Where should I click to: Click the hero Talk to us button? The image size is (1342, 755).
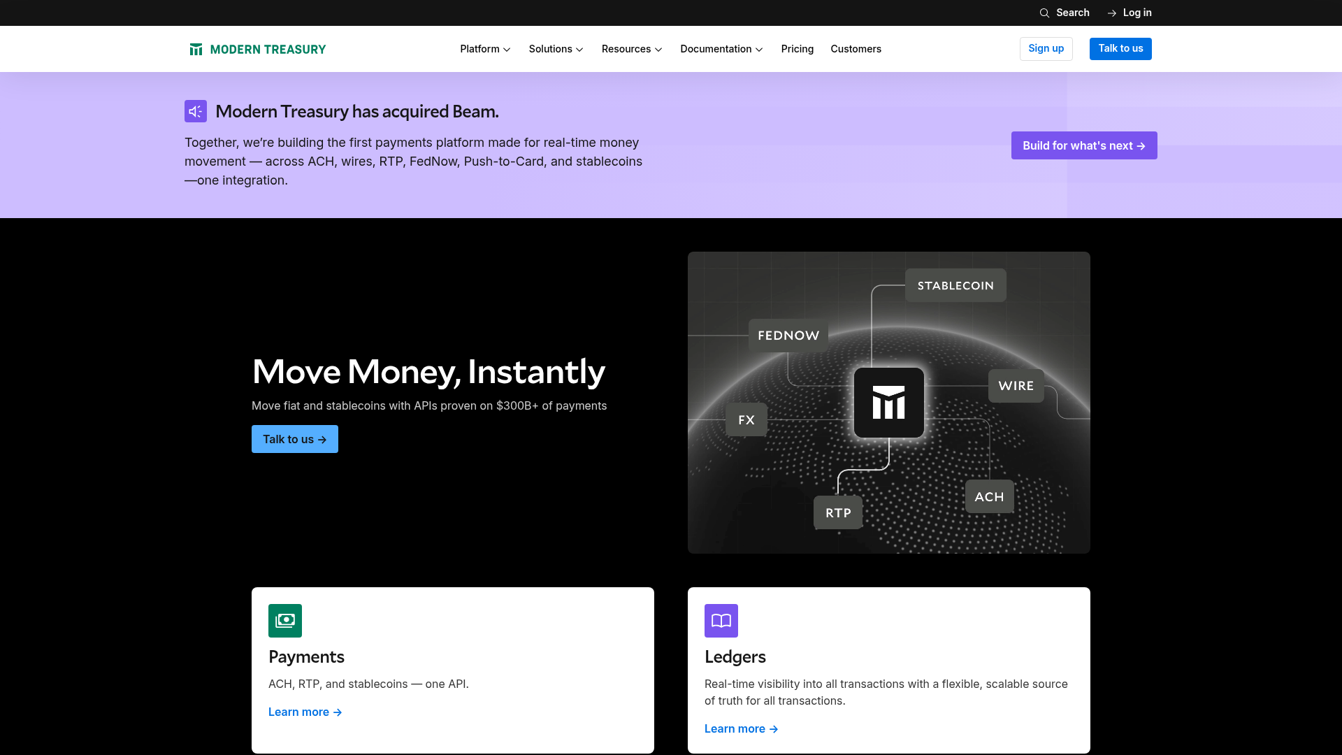click(295, 439)
